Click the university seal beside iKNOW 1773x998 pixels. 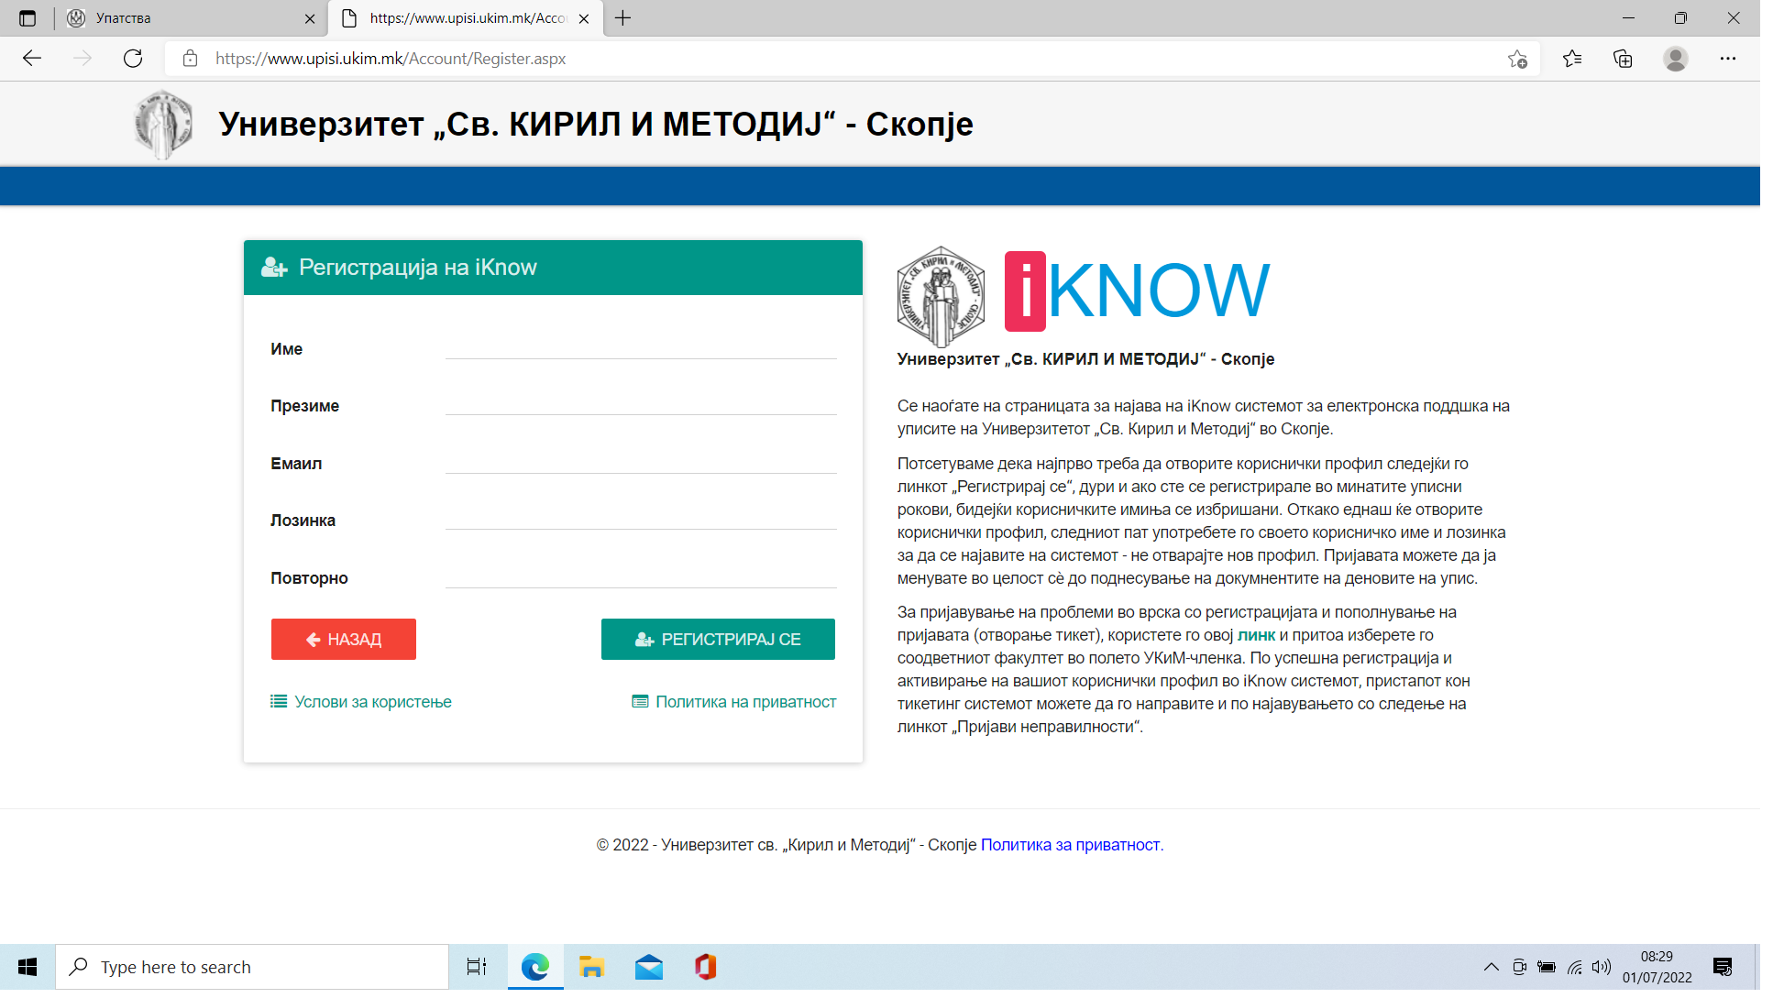(941, 295)
